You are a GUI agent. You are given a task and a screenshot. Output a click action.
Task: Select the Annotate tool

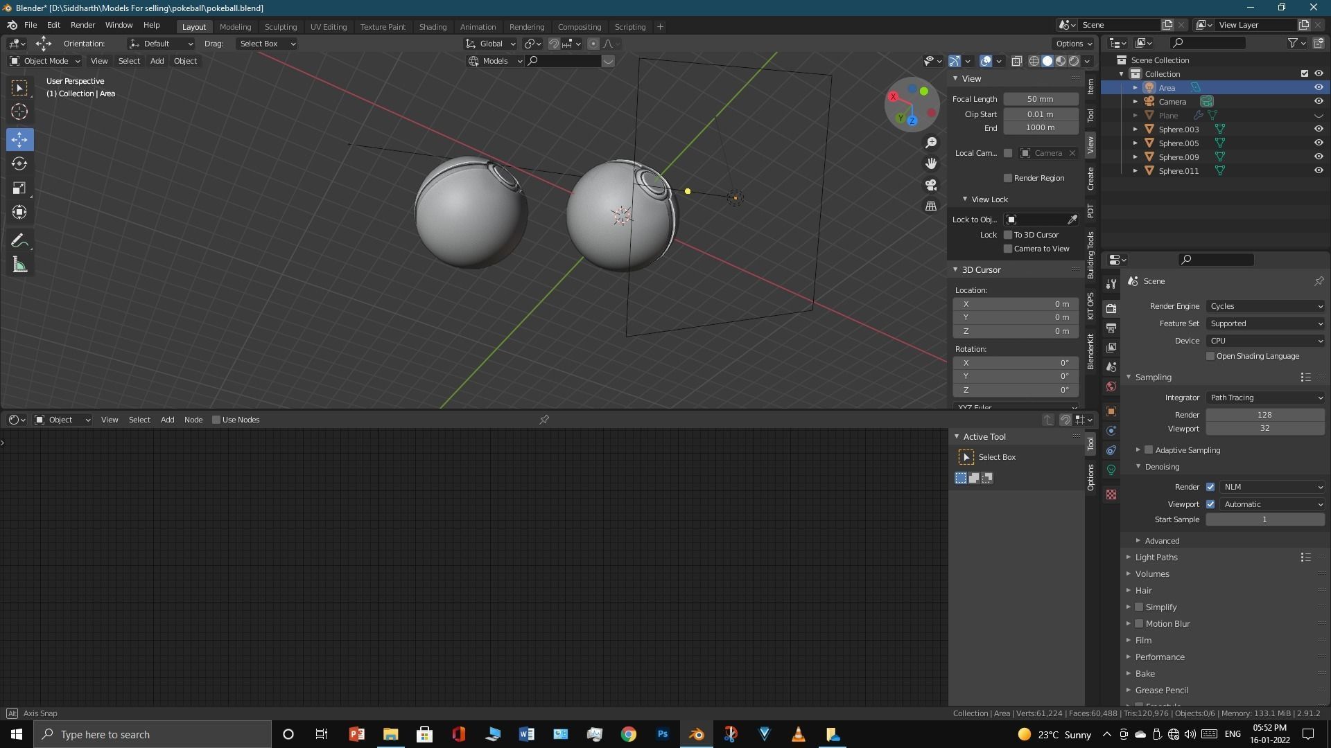(x=19, y=240)
